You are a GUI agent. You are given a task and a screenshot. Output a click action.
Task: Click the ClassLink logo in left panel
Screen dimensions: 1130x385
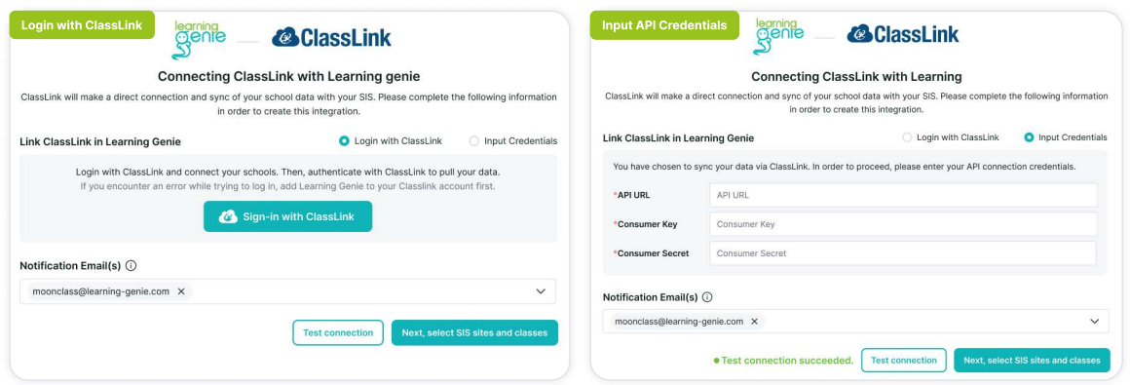[331, 37]
